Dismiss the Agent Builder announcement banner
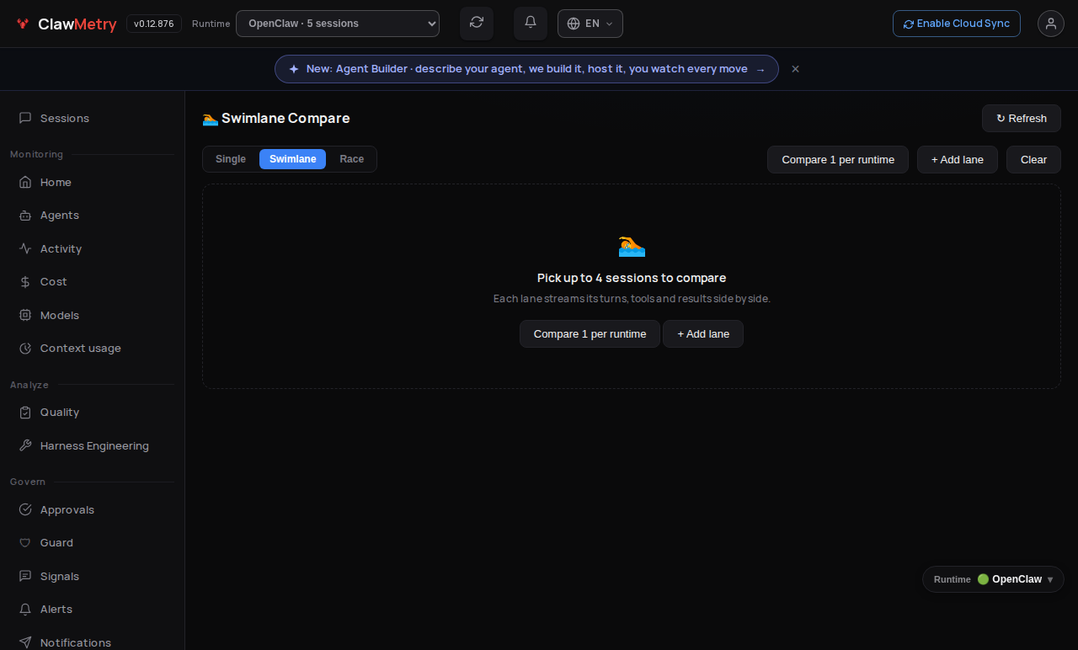 (x=795, y=69)
